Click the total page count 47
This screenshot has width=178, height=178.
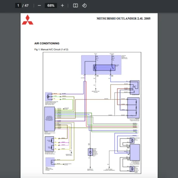pos(27,6)
